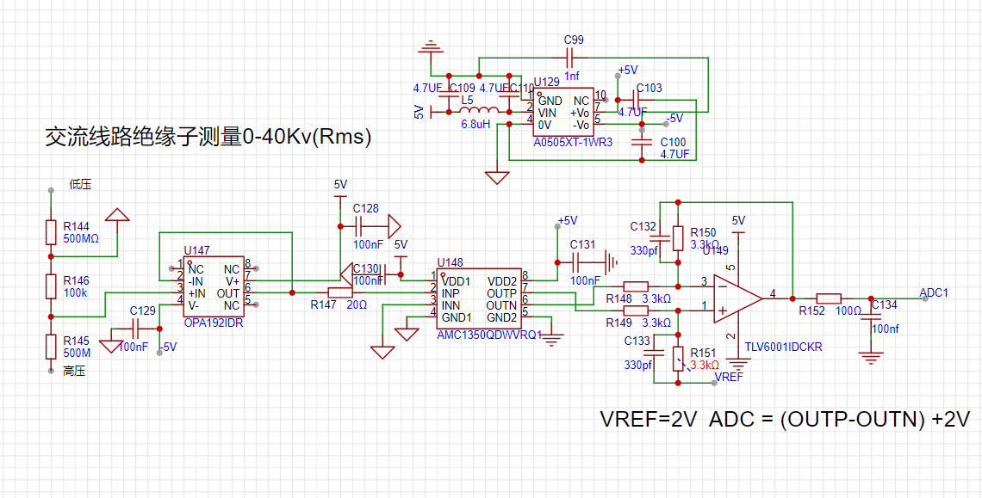Click the 100Ω value of R152
Image resolution: width=982 pixels, height=498 pixels.
(848, 311)
